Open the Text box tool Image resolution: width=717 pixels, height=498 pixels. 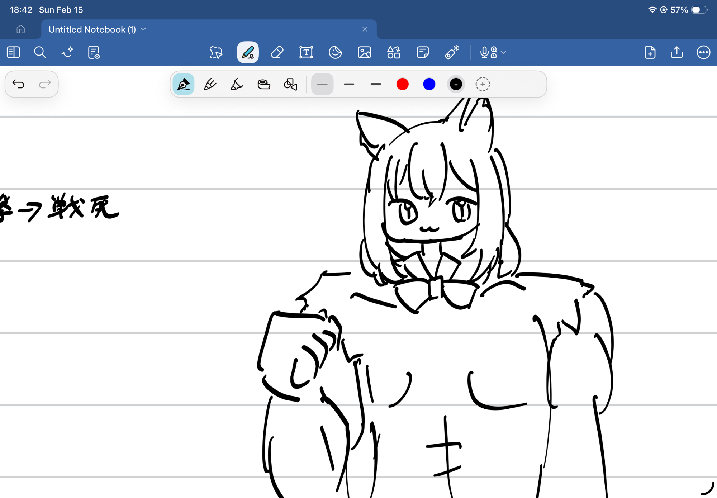pyautogui.click(x=306, y=52)
